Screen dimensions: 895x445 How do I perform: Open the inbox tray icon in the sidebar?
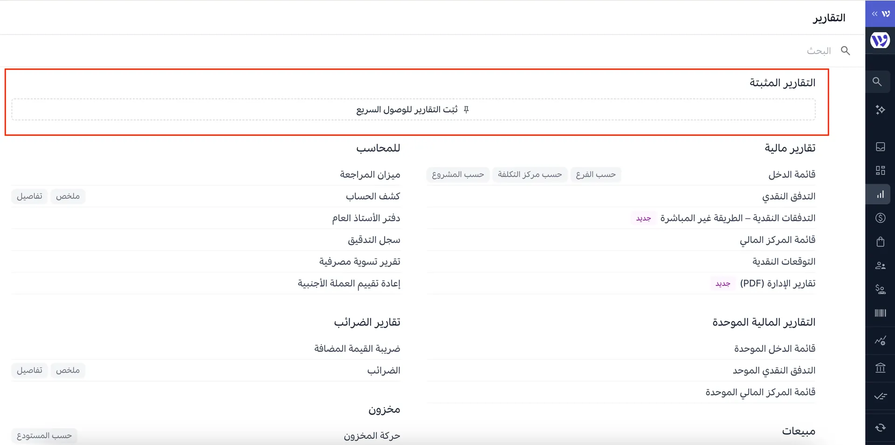click(x=880, y=146)
